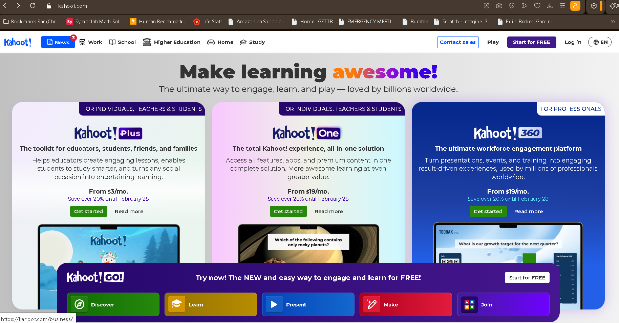Select the Learn tile with graduation cap

click(211, 304)
